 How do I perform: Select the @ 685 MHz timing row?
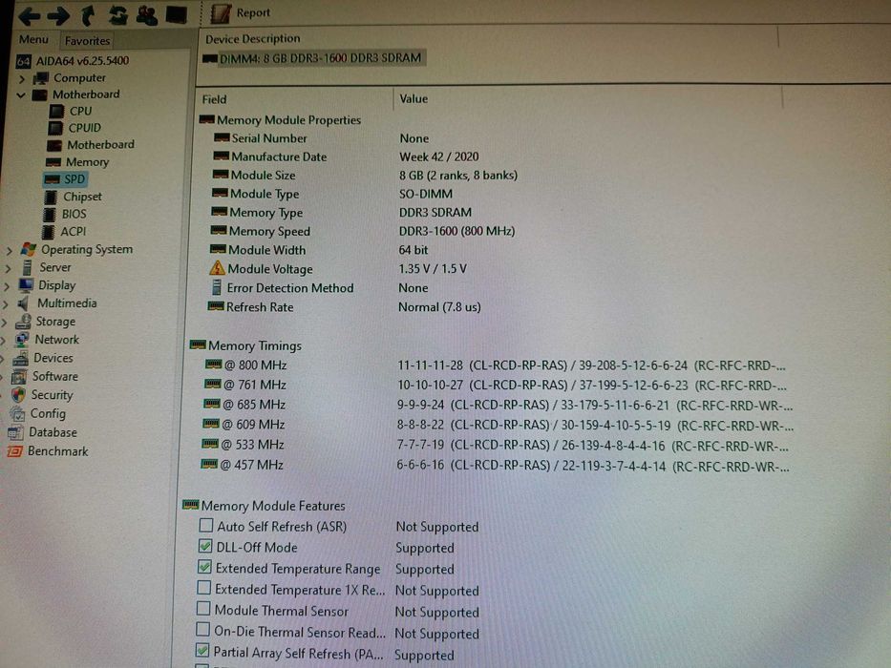[x=498, y=405]
